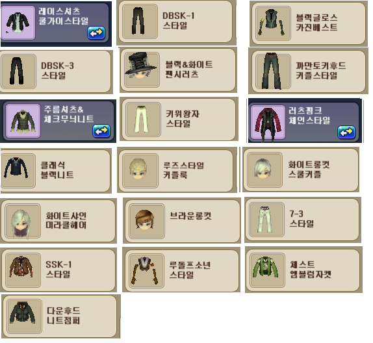Select the DBSK-1 스타일 black pants icon
Screen dimensions: 373x343
click(x=140, y=21)
